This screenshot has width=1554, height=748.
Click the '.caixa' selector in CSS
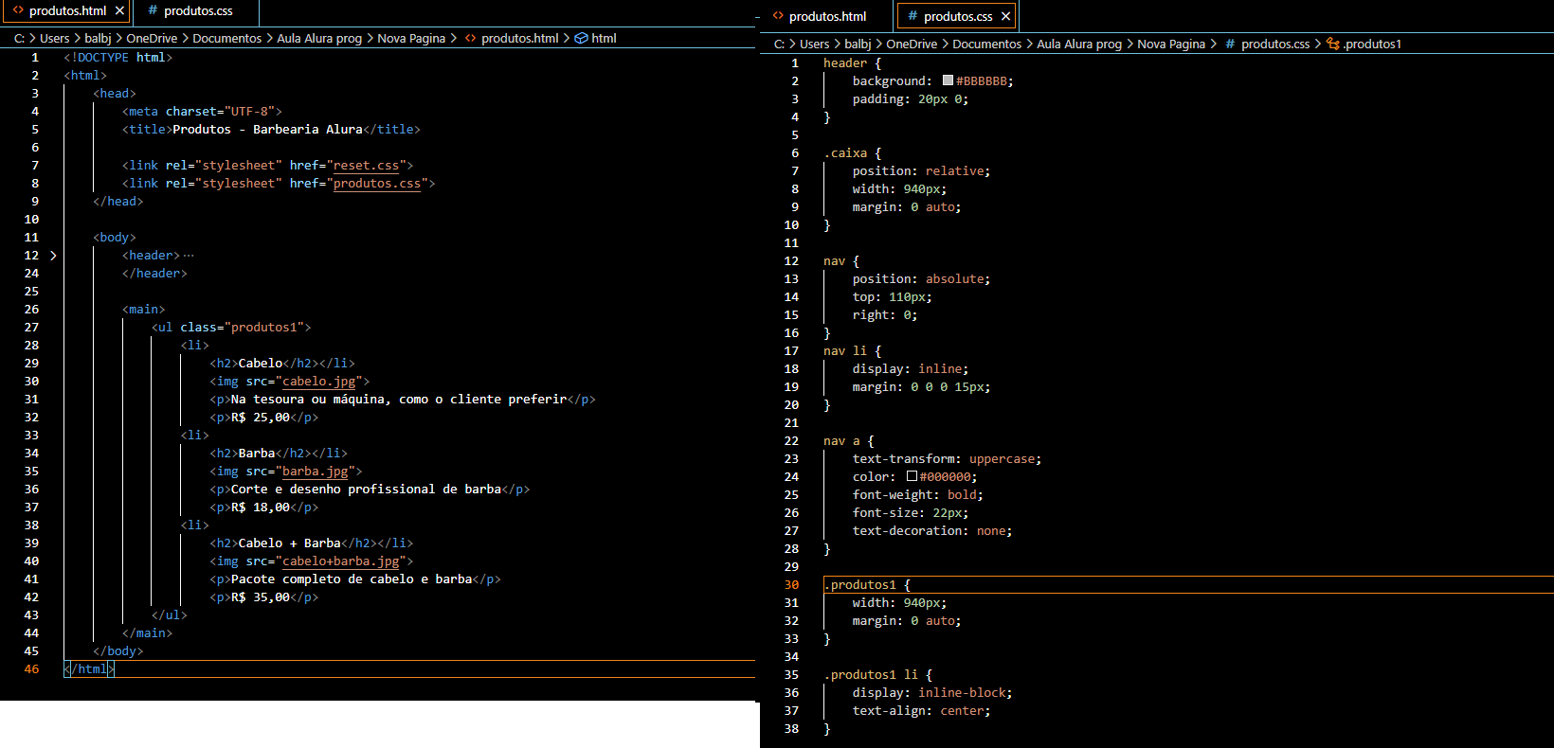845,153
